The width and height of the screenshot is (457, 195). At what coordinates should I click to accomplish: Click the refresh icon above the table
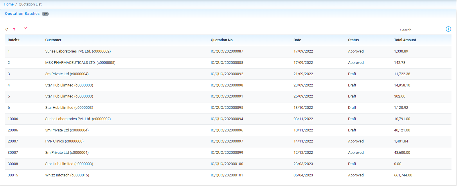[x=7, y=29]
